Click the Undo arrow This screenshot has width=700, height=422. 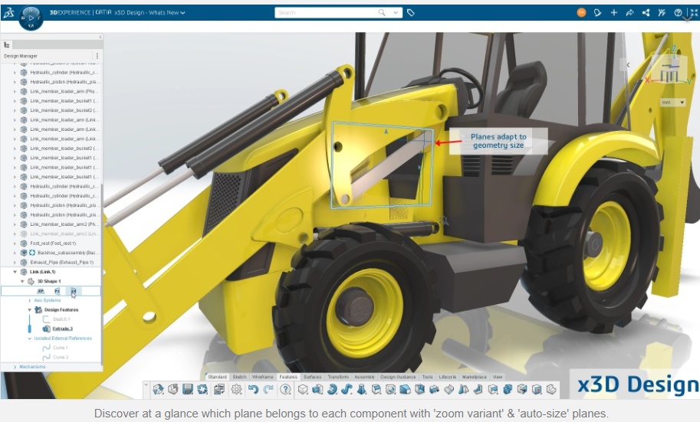253,389
